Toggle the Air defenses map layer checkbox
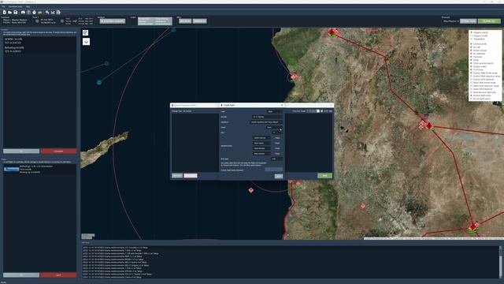The width and height of the screenshot is (504, 284). click(x=471, y=54)
